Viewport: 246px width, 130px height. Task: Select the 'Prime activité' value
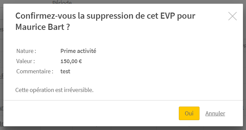click(78, 51)
